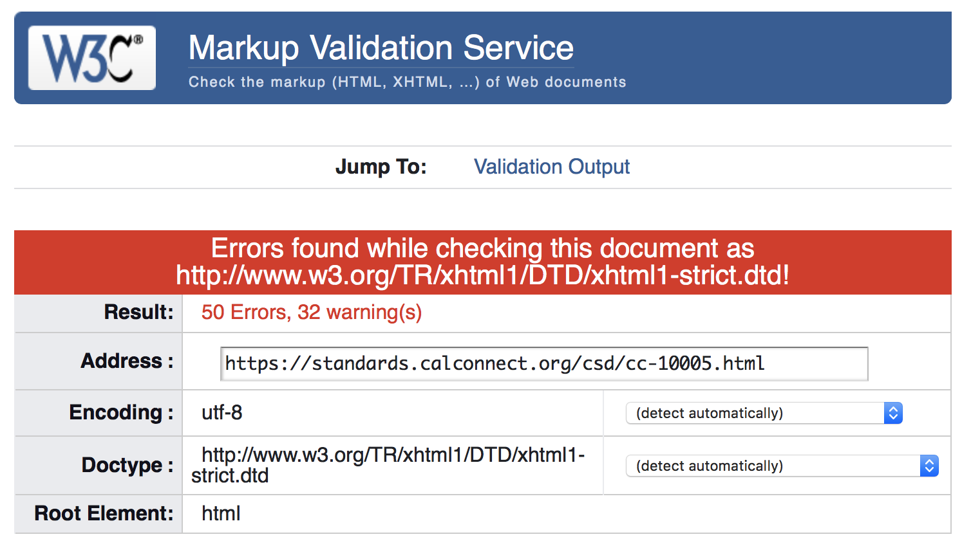Click the 'Markup Validation Service' heading
This screenshot has height=548, width=971.
click(x=380, y=47)
